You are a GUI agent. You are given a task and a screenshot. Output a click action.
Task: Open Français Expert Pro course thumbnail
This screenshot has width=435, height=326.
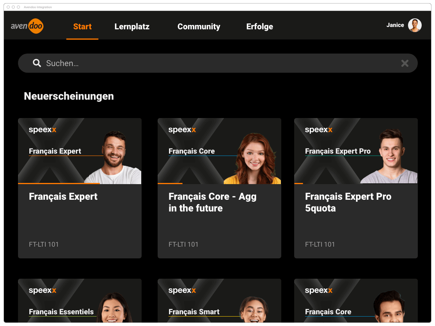(x=356, y=151)
